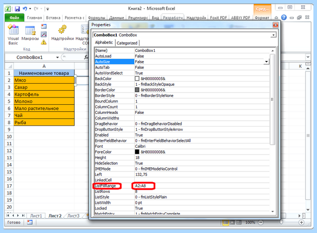Select the Лист1 sheet tab
Image resolution: width=317 pixels, height=233 pixels.
36,216
